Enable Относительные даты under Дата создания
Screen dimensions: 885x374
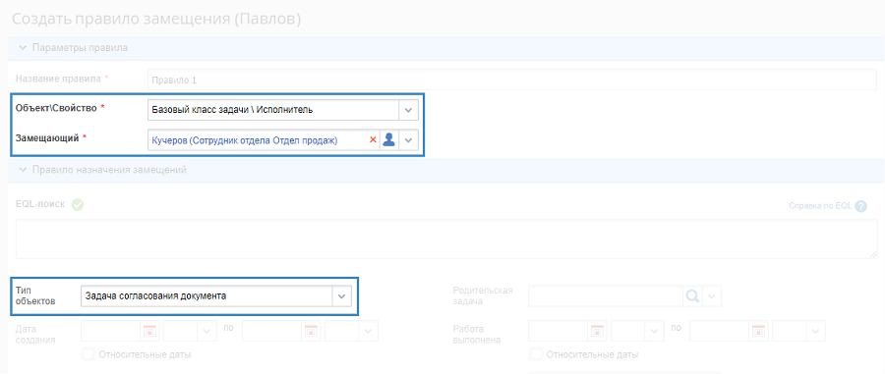(x=88, y=354)
